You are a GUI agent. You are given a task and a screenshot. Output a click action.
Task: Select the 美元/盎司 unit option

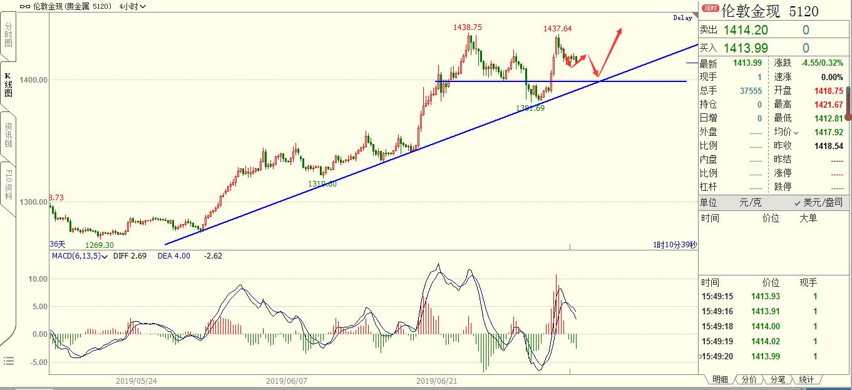(819, 202)
